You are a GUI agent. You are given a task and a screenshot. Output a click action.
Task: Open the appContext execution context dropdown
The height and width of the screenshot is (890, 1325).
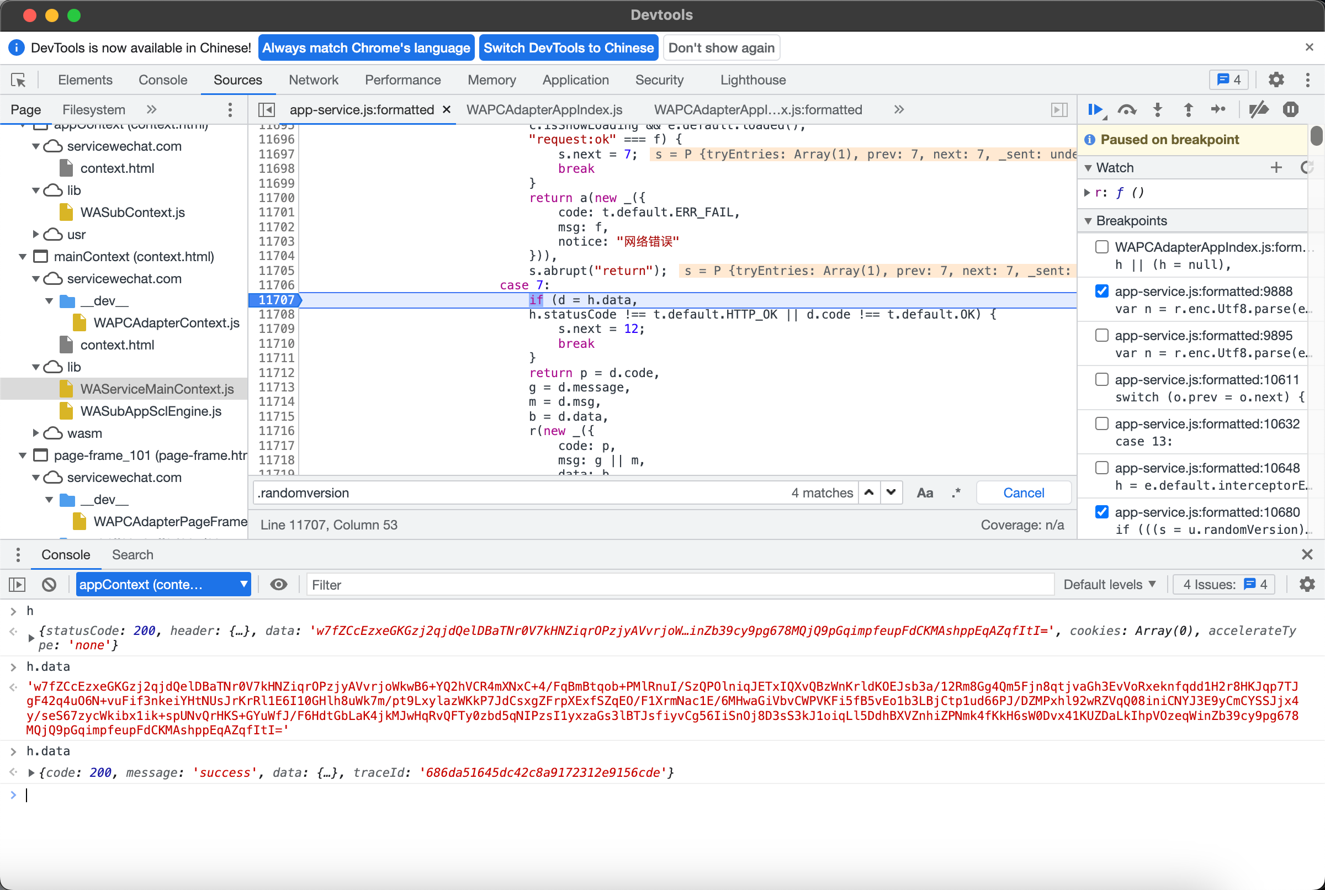pyautogui.click(x=163, y=584)
